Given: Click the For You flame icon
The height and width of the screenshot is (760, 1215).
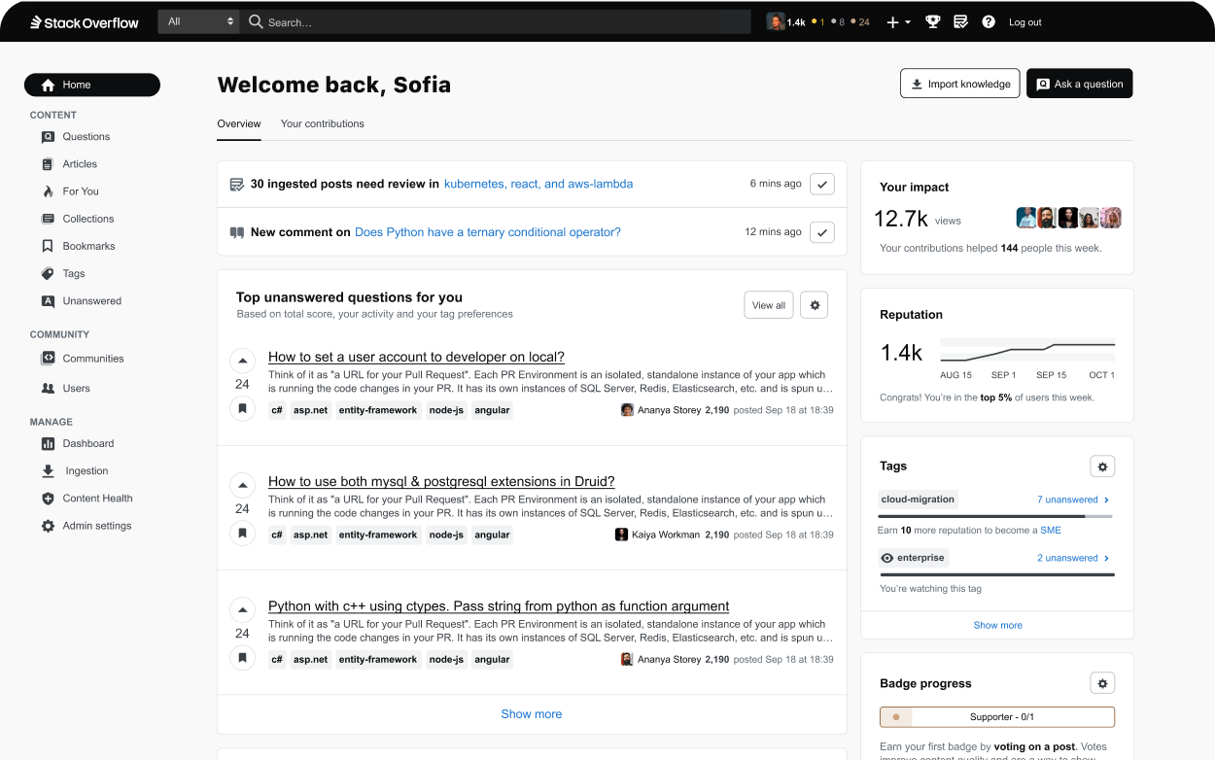Looking at the screenshot, I should click(x=48, y=191).
